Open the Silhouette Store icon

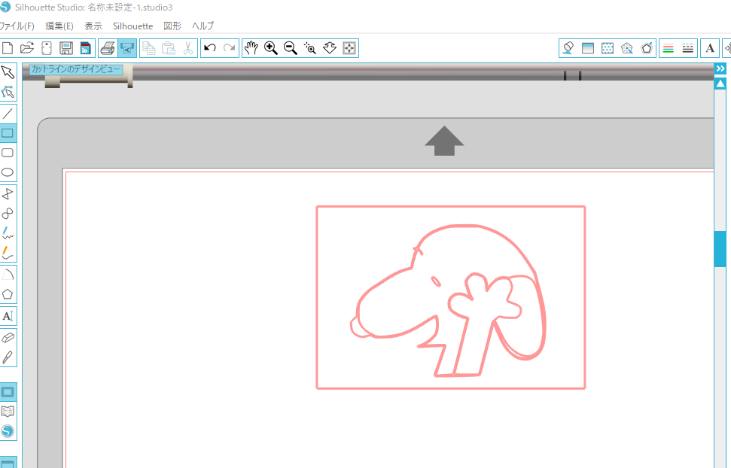8,431
